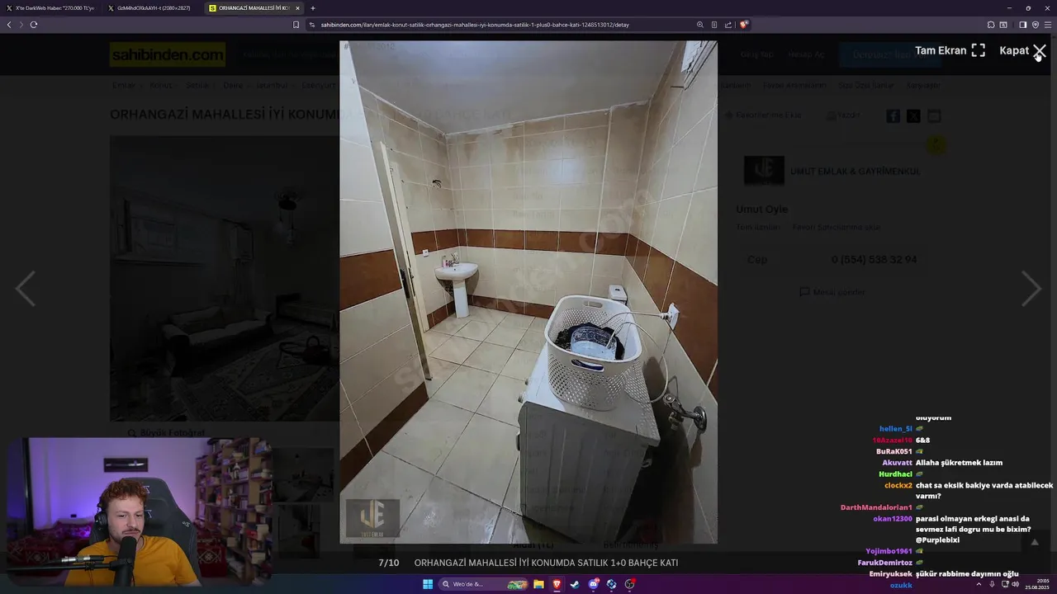Open Brave browser taskbar icon
The height and width of the screenshot is (594, 1057).
(557, 584)
